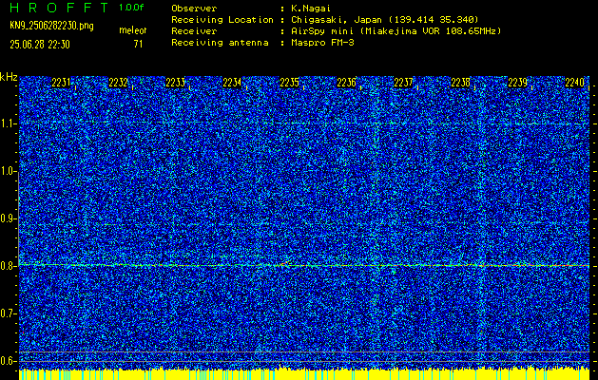Click the 2232 time marker
The height and width of the screenshot is (380, 598).
click(x=118, y=83)
